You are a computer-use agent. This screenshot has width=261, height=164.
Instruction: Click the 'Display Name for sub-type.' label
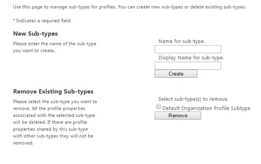(x=191, y=58)
